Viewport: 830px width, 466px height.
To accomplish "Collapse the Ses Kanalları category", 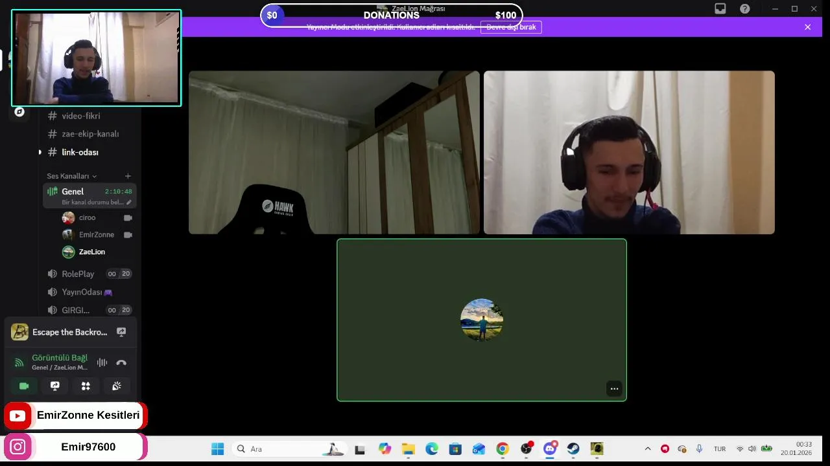I will pyautogui.click(x=71, y=176).
